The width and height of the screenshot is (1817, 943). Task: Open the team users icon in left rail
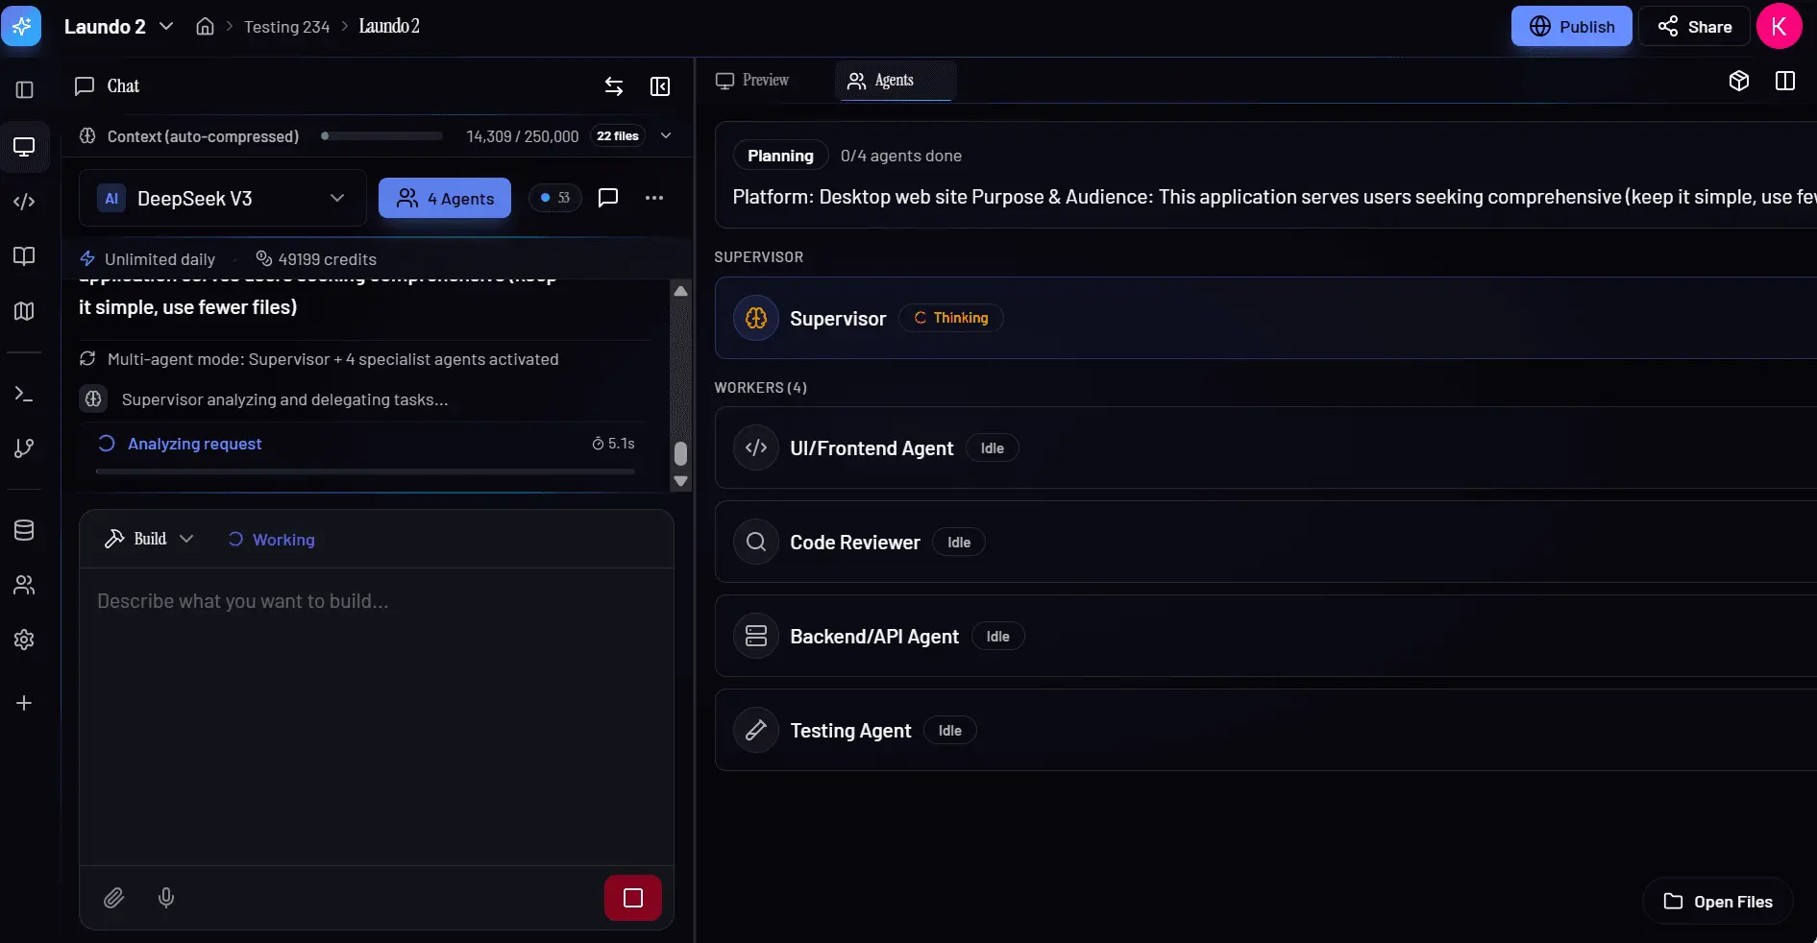25,585
